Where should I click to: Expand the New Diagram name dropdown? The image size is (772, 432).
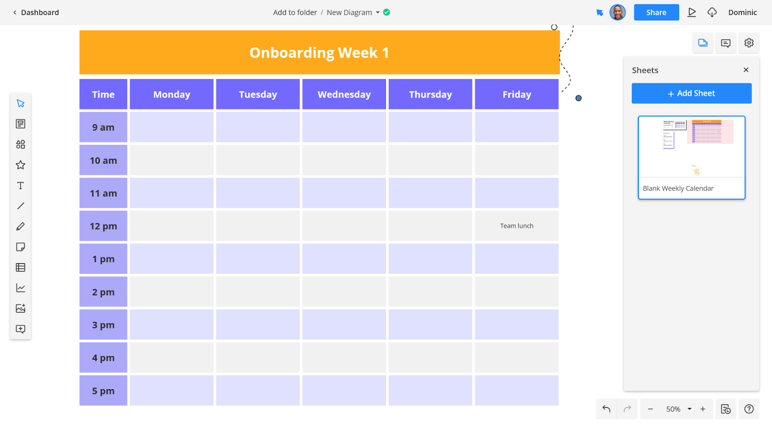click(377, 13)
